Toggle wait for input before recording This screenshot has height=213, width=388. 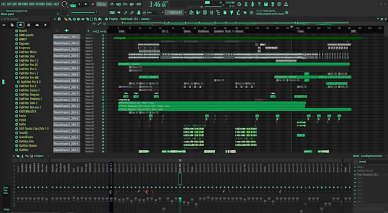pos(119,4)
